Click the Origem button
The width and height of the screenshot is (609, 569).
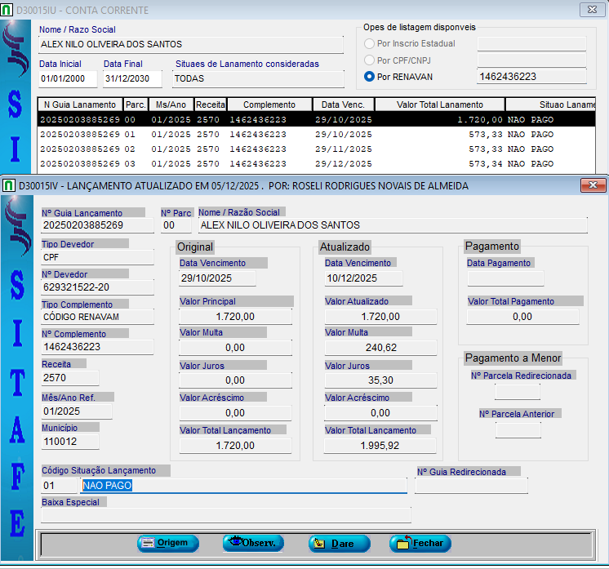pos(168,544)
